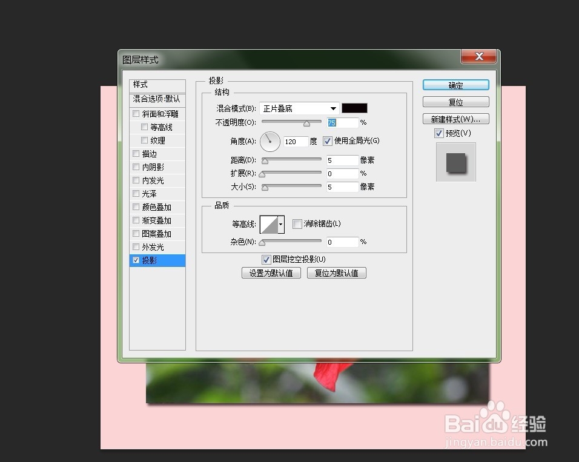Open the contour picker dropdown arrow
This screenshot has width=579, height=462.
pyautogui.click(x=281, y=225)
